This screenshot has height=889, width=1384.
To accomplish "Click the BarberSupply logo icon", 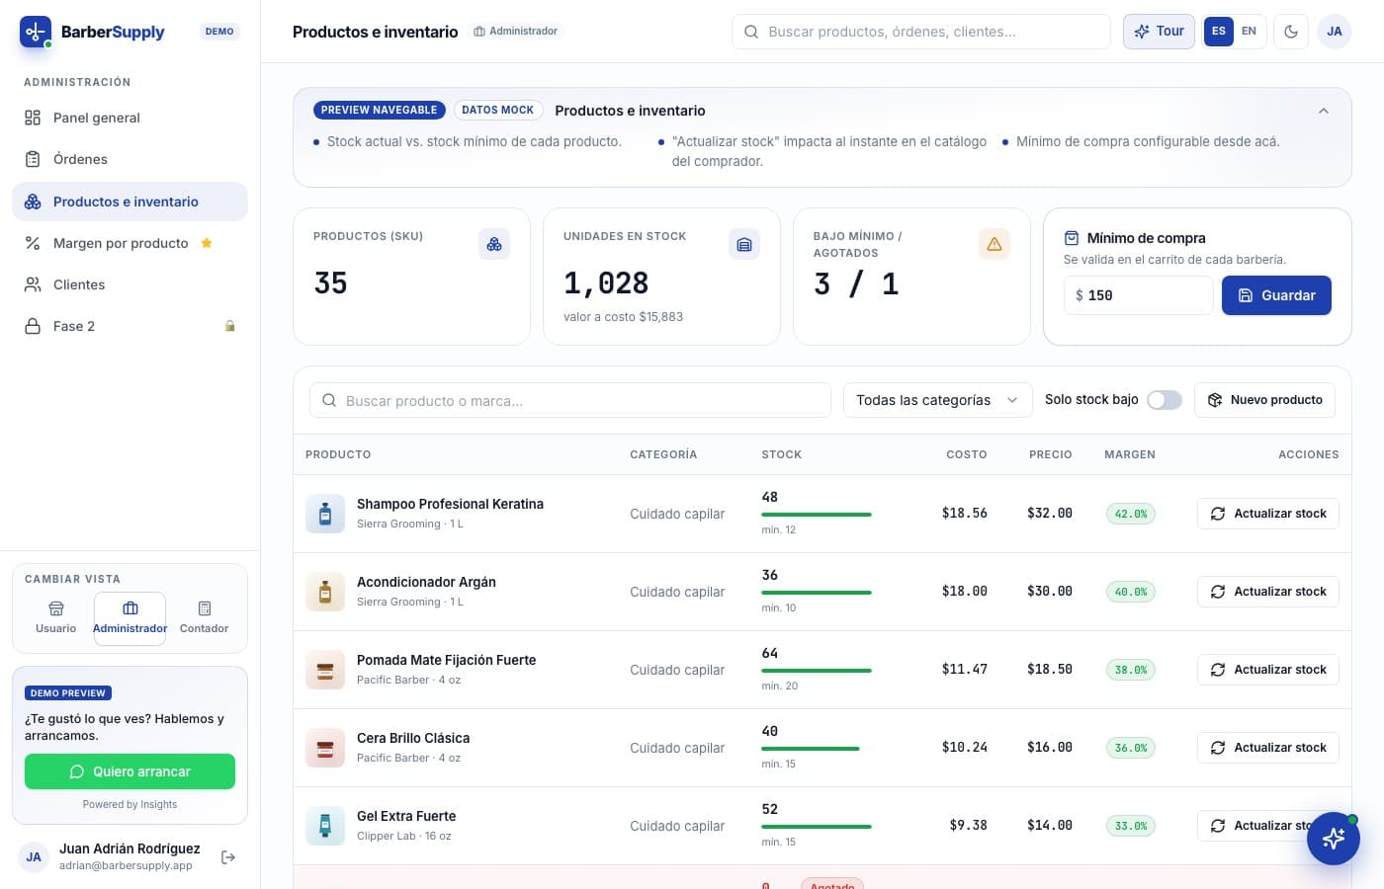I will (36, 32).
